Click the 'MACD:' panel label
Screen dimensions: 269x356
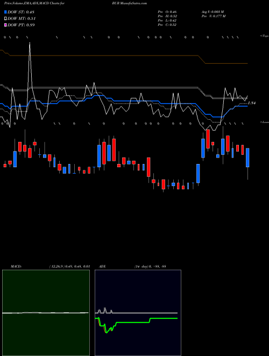16,266
